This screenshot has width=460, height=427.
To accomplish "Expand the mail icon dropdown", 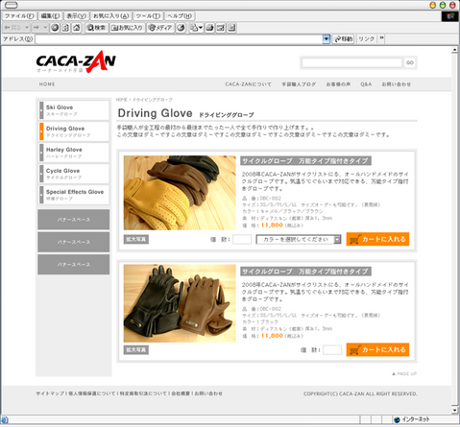I will click(201, 28).
